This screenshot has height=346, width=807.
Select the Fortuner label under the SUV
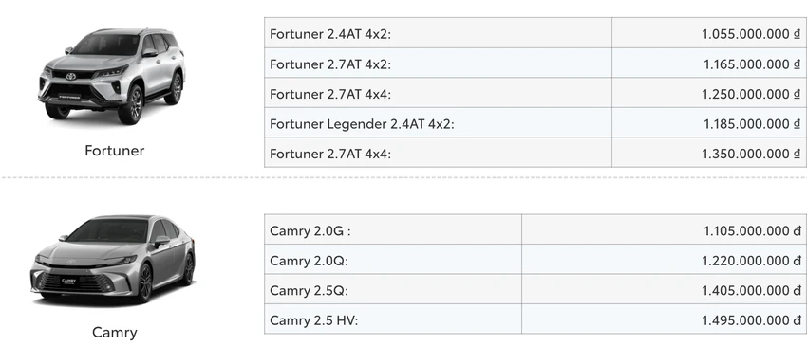click(114, 151)
